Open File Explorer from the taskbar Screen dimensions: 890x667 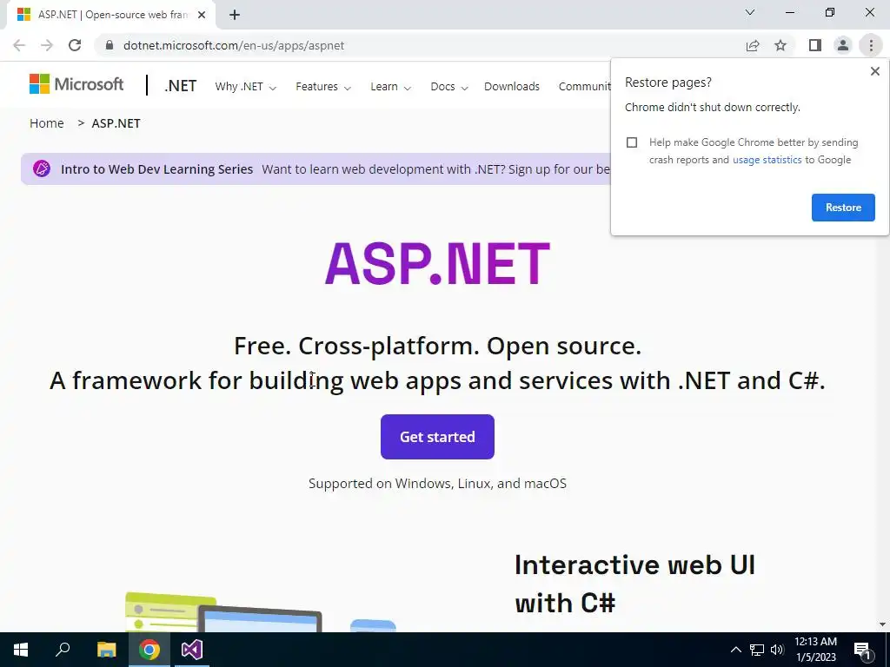click(106, 650)
